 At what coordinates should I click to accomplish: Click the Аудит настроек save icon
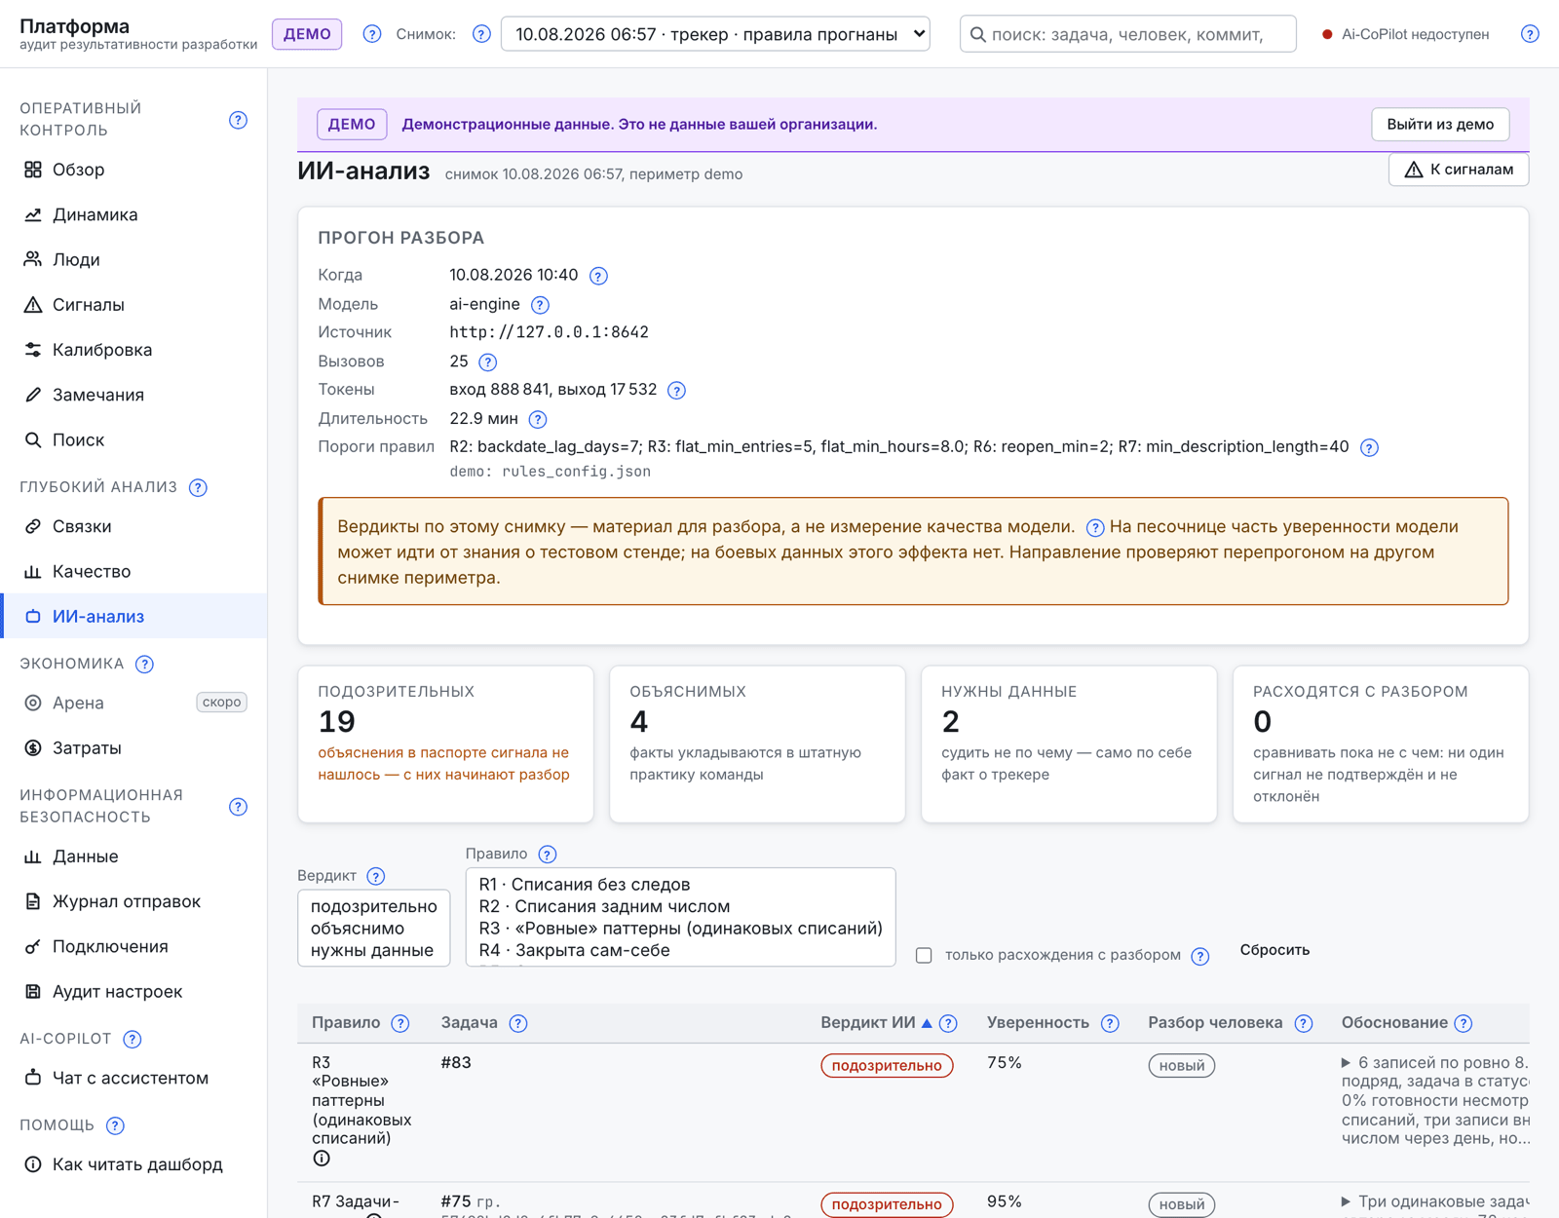(x=33, y=991)
